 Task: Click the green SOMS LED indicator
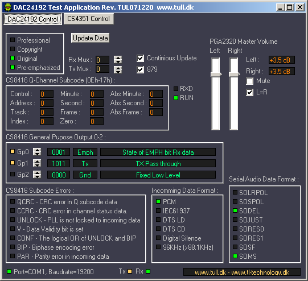click(x=235, y=256)
